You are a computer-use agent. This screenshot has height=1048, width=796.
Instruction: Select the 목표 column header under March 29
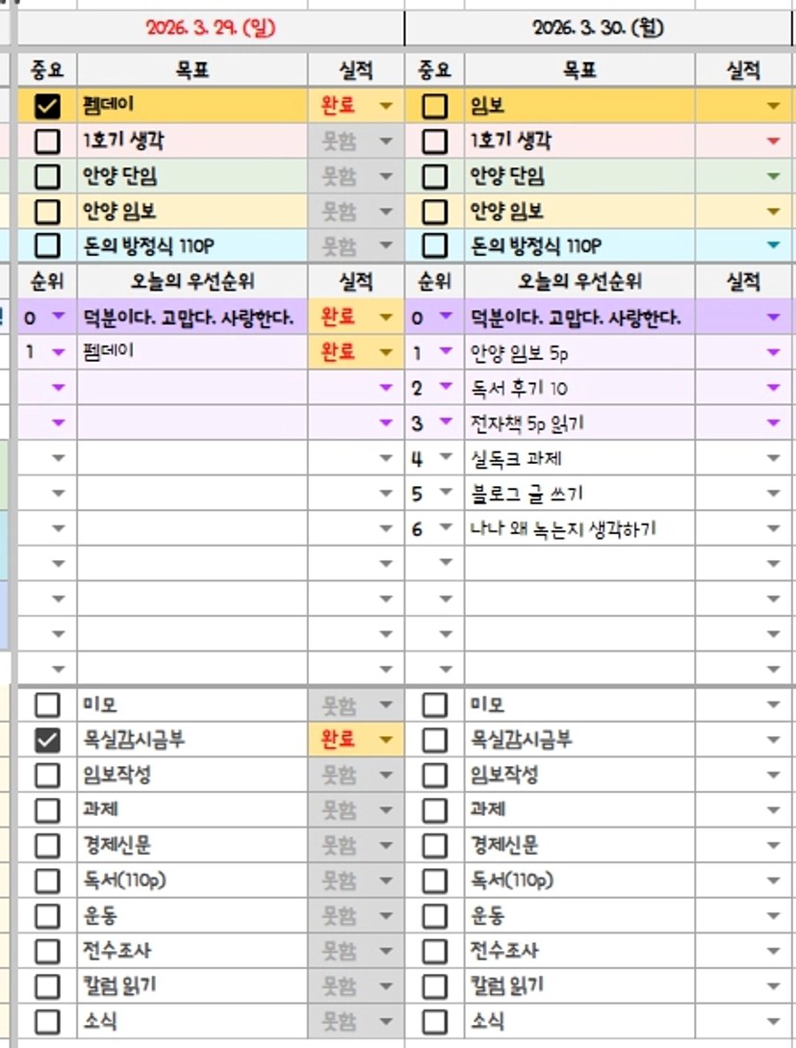click(x=193, y=70)
